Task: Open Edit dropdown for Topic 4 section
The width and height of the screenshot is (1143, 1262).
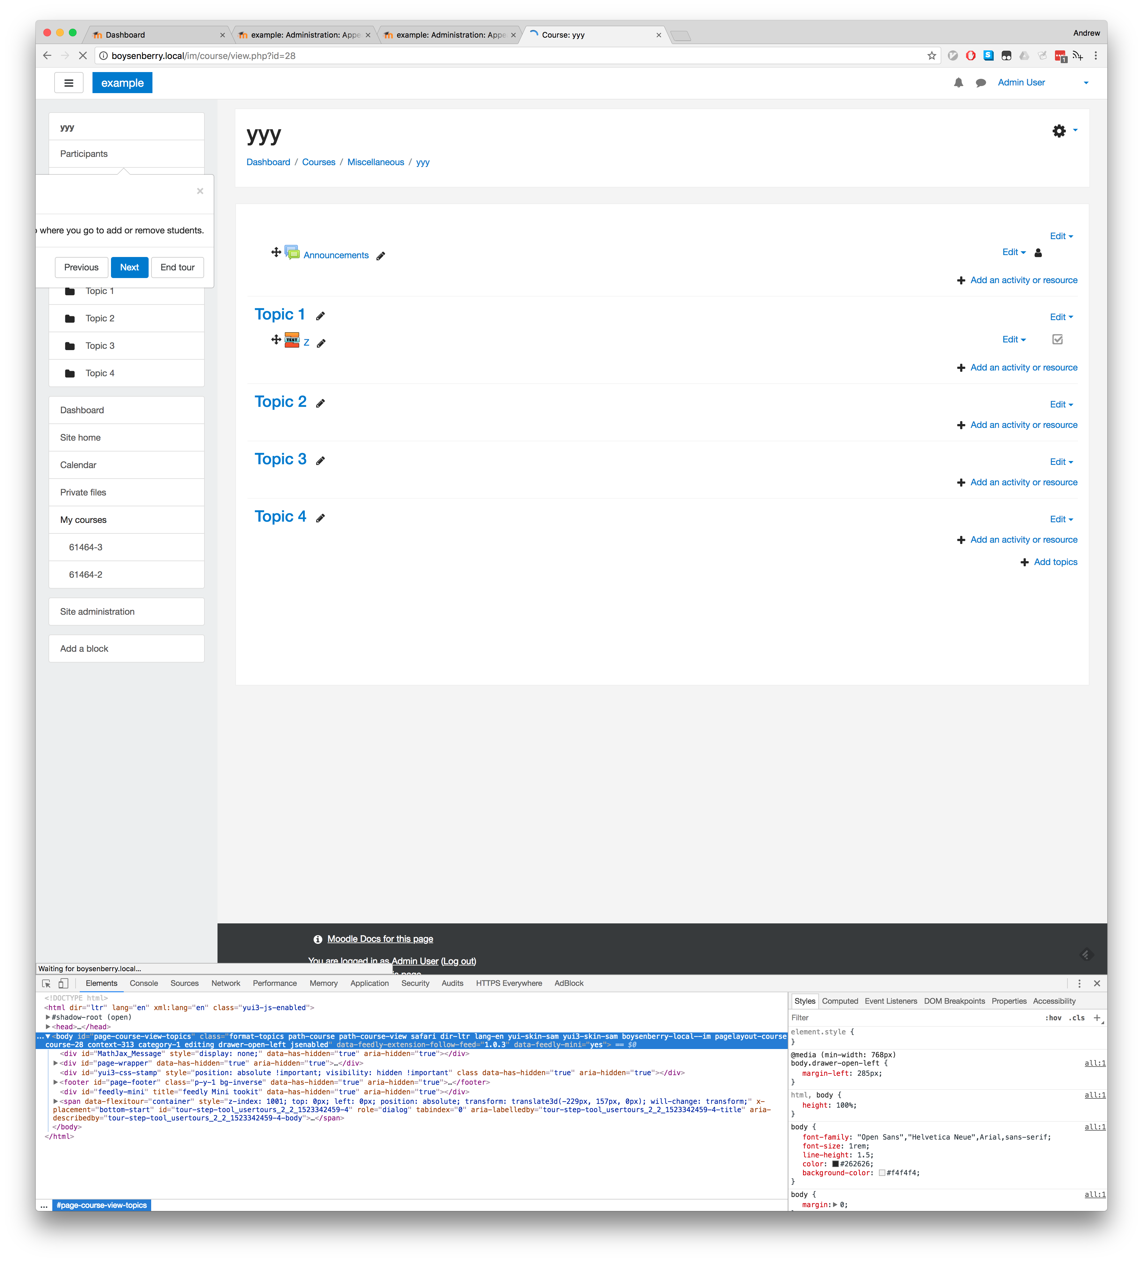Action: [x=1062, y=520]
